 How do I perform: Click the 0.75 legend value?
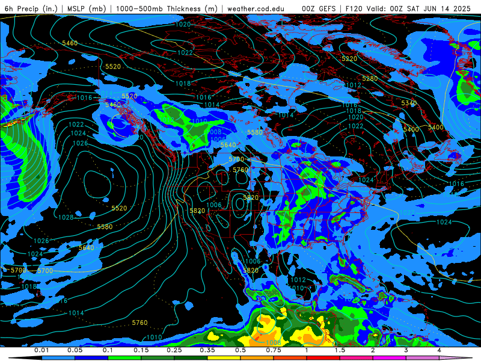coord(274,350)
